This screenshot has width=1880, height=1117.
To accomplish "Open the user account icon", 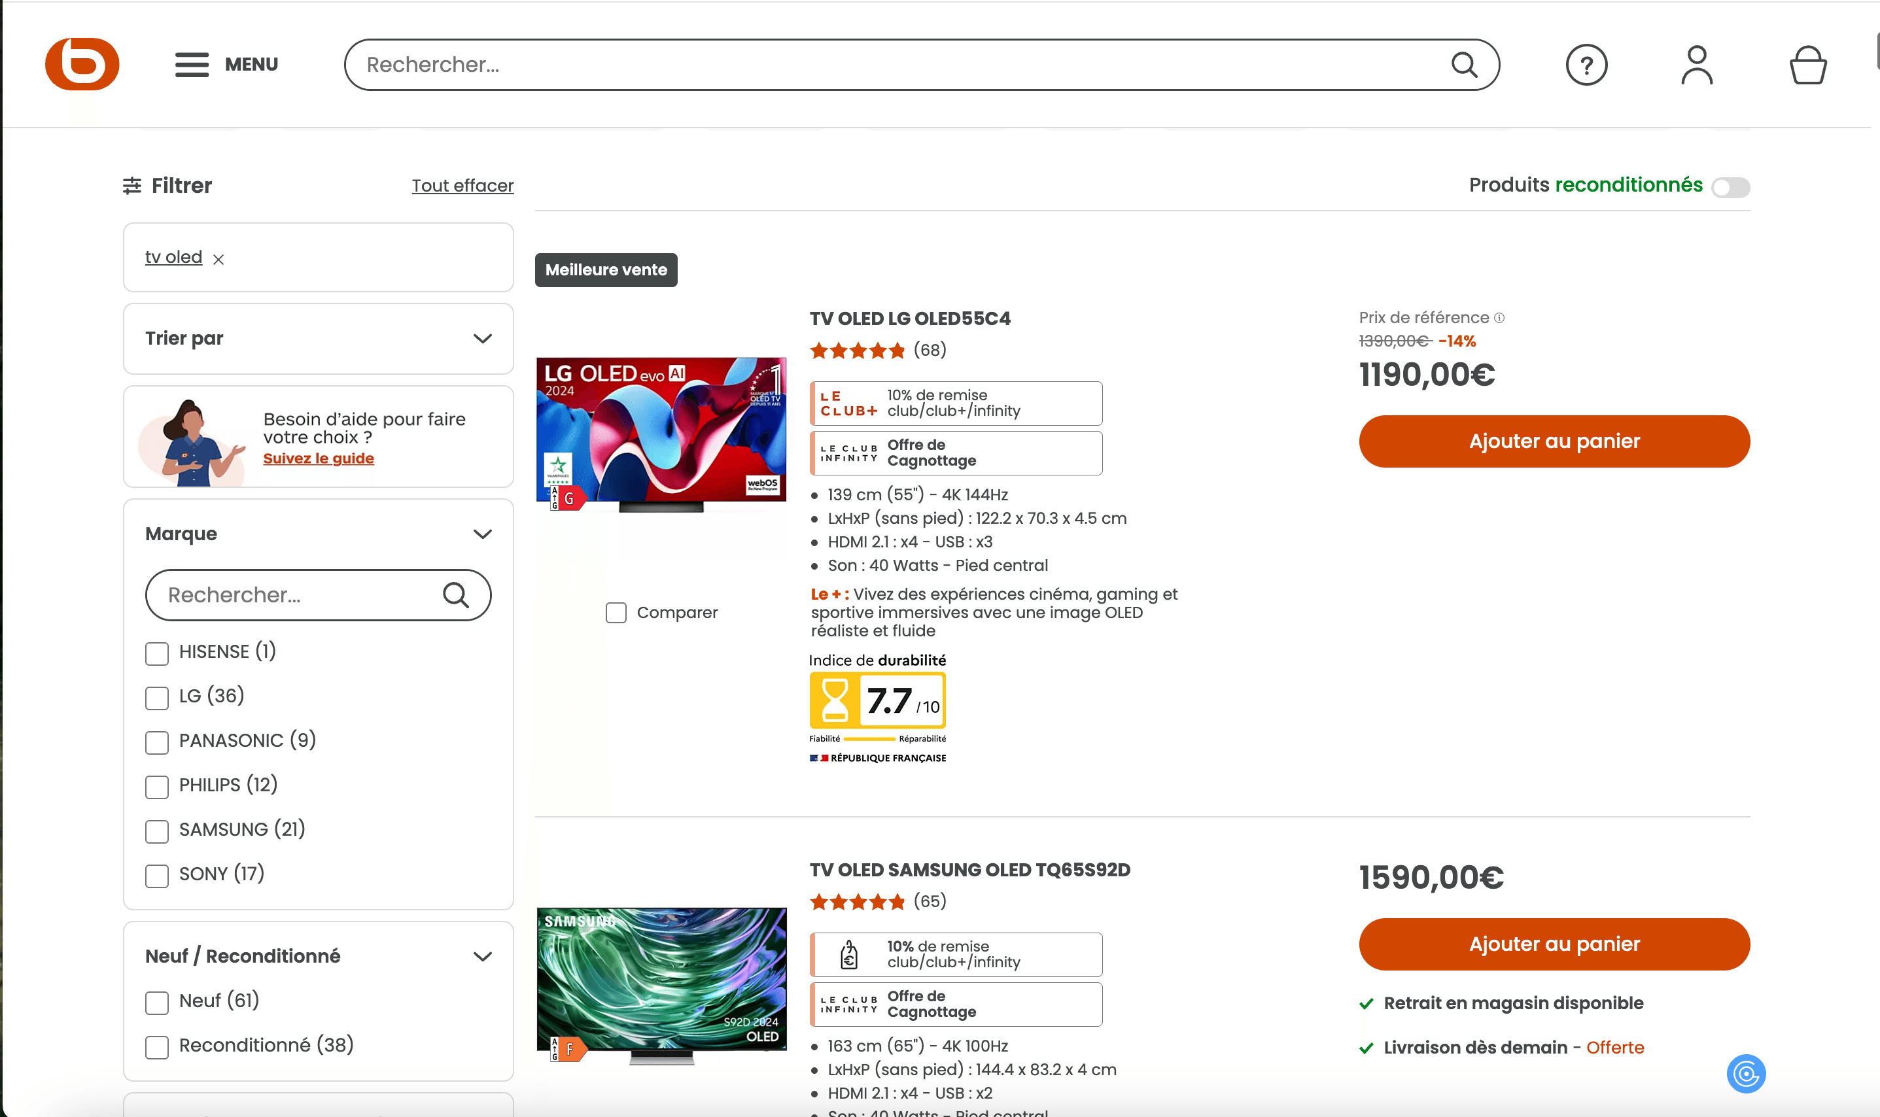I will pyautogui.click(x=1696, y=65).
